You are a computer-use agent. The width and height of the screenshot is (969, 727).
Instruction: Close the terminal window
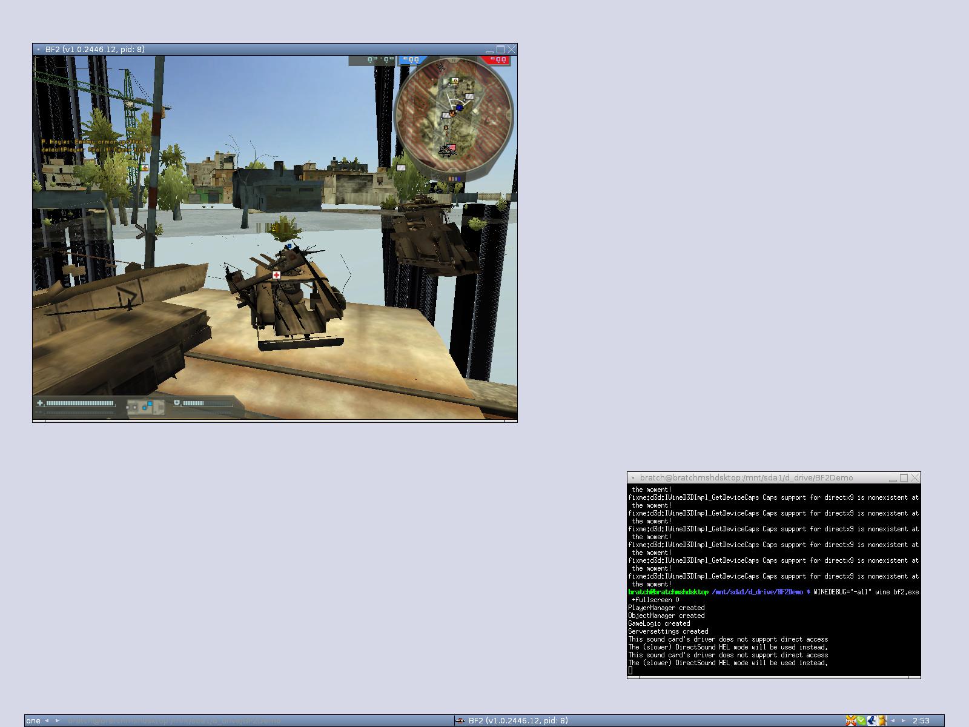914,477
